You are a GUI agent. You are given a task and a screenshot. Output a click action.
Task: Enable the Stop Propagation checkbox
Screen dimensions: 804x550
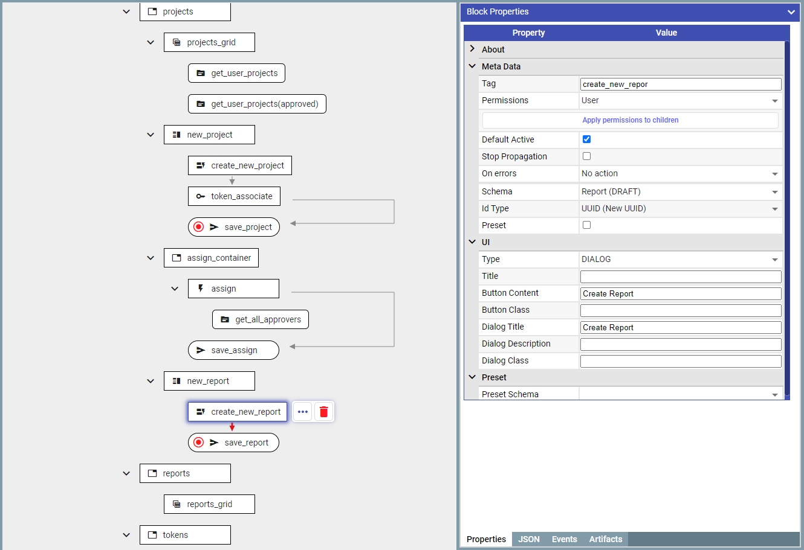[586, 156]
